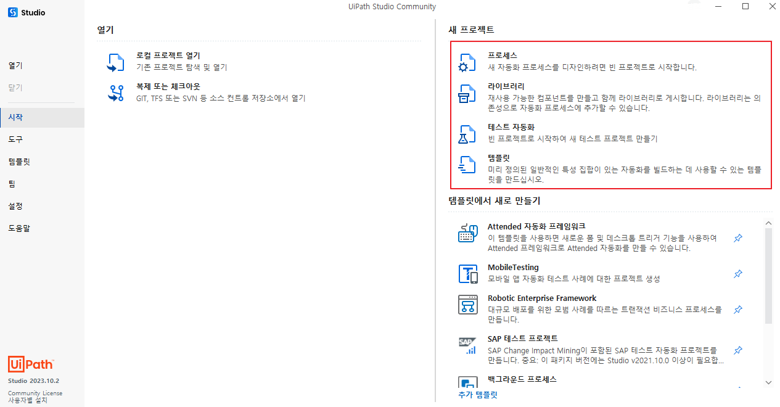Click the 사용자별 설치 text
Viewport: 780px width, 407px height.
(x=28, y=400)
